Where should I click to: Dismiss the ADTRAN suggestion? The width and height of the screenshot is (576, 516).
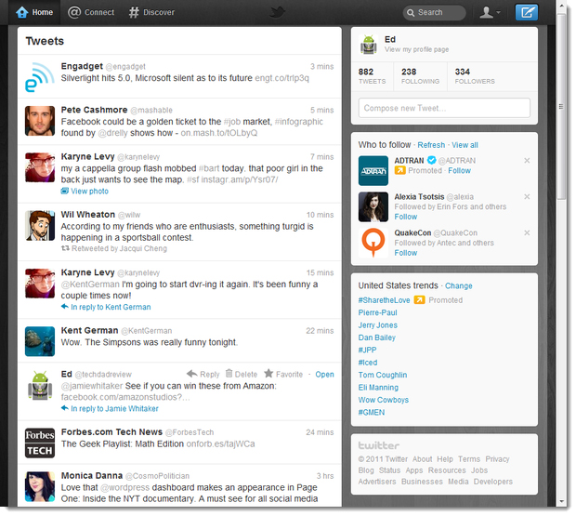[527, 161]
